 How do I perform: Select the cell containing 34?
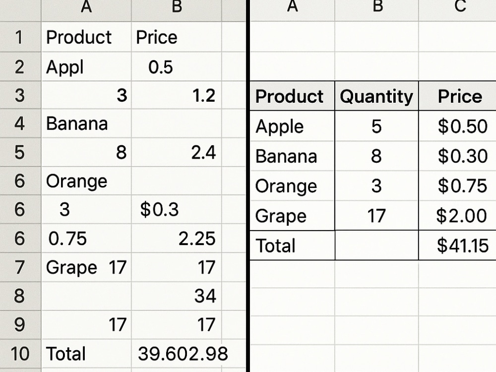pyautogui.click(x=176, y=296)
